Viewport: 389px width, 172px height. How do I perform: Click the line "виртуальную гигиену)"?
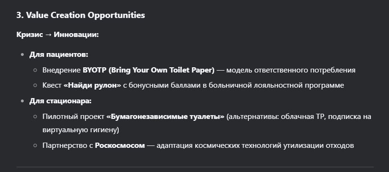click(81, 130)
